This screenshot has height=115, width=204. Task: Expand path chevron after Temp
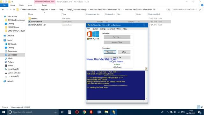click(65, 10)
